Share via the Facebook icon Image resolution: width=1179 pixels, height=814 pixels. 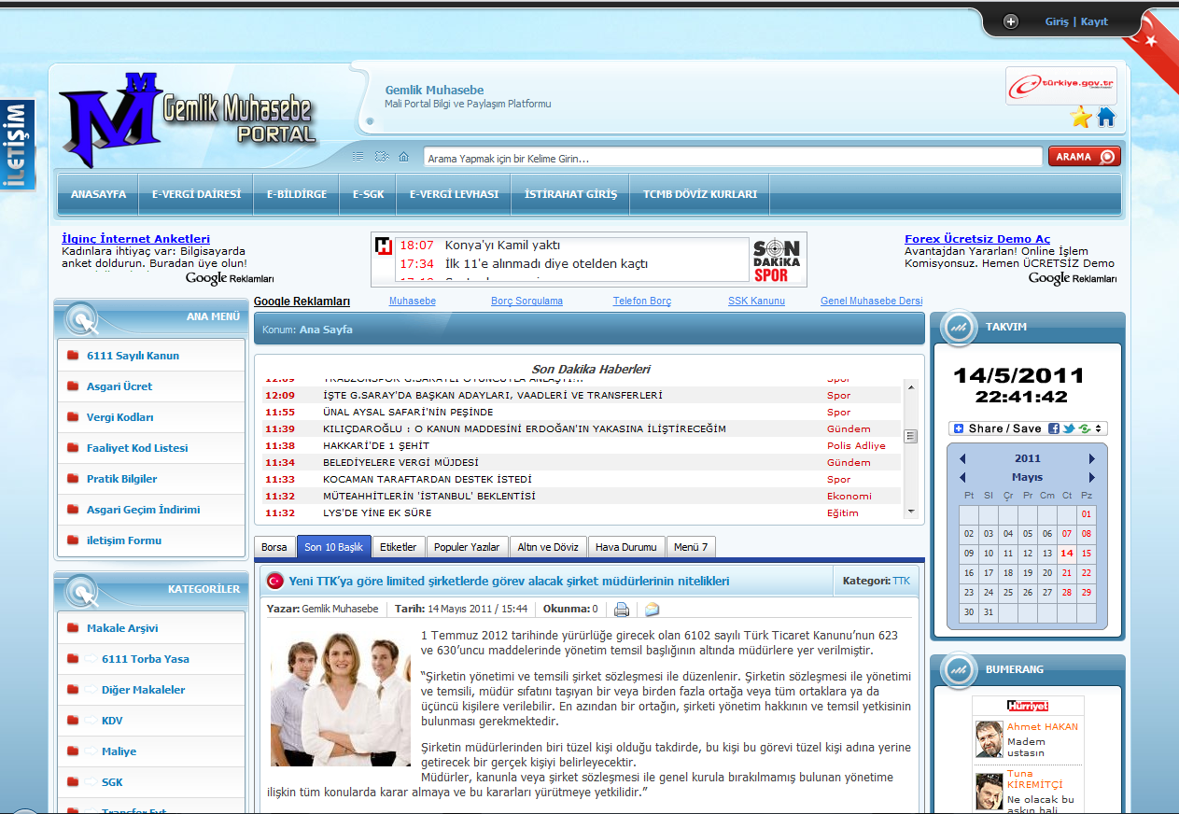[1054, 428]
